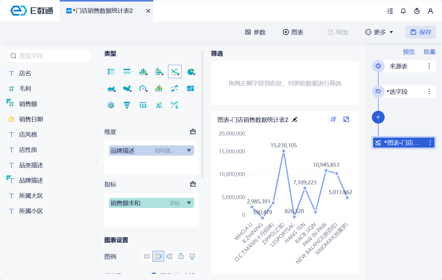Save the report with 保存
The width and height of the screenshot is (442, 280).
(x=420, y=32)
